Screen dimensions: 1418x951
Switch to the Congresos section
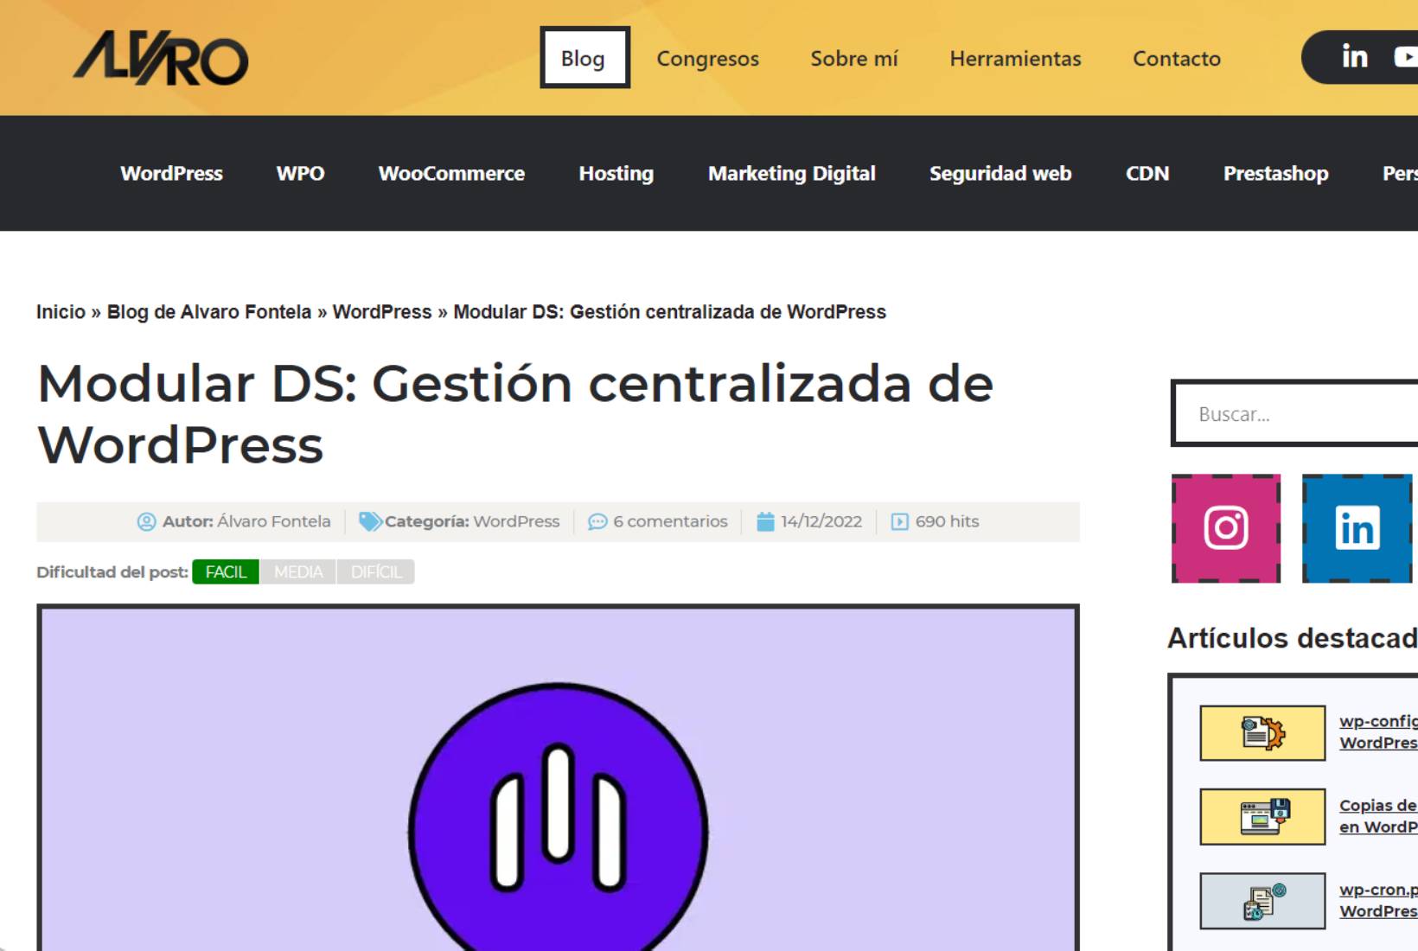pos(707,59)
